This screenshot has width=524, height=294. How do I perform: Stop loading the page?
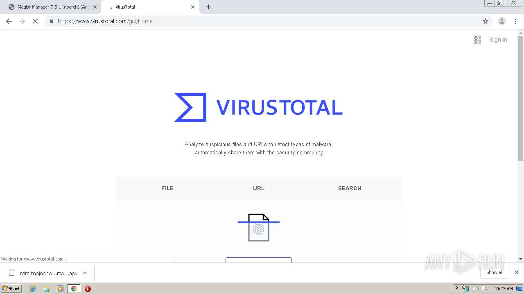point(35,21)
